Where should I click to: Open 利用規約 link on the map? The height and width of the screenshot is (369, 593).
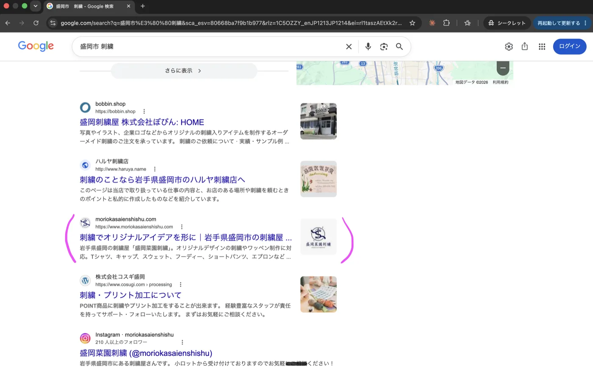pos(500,82)
